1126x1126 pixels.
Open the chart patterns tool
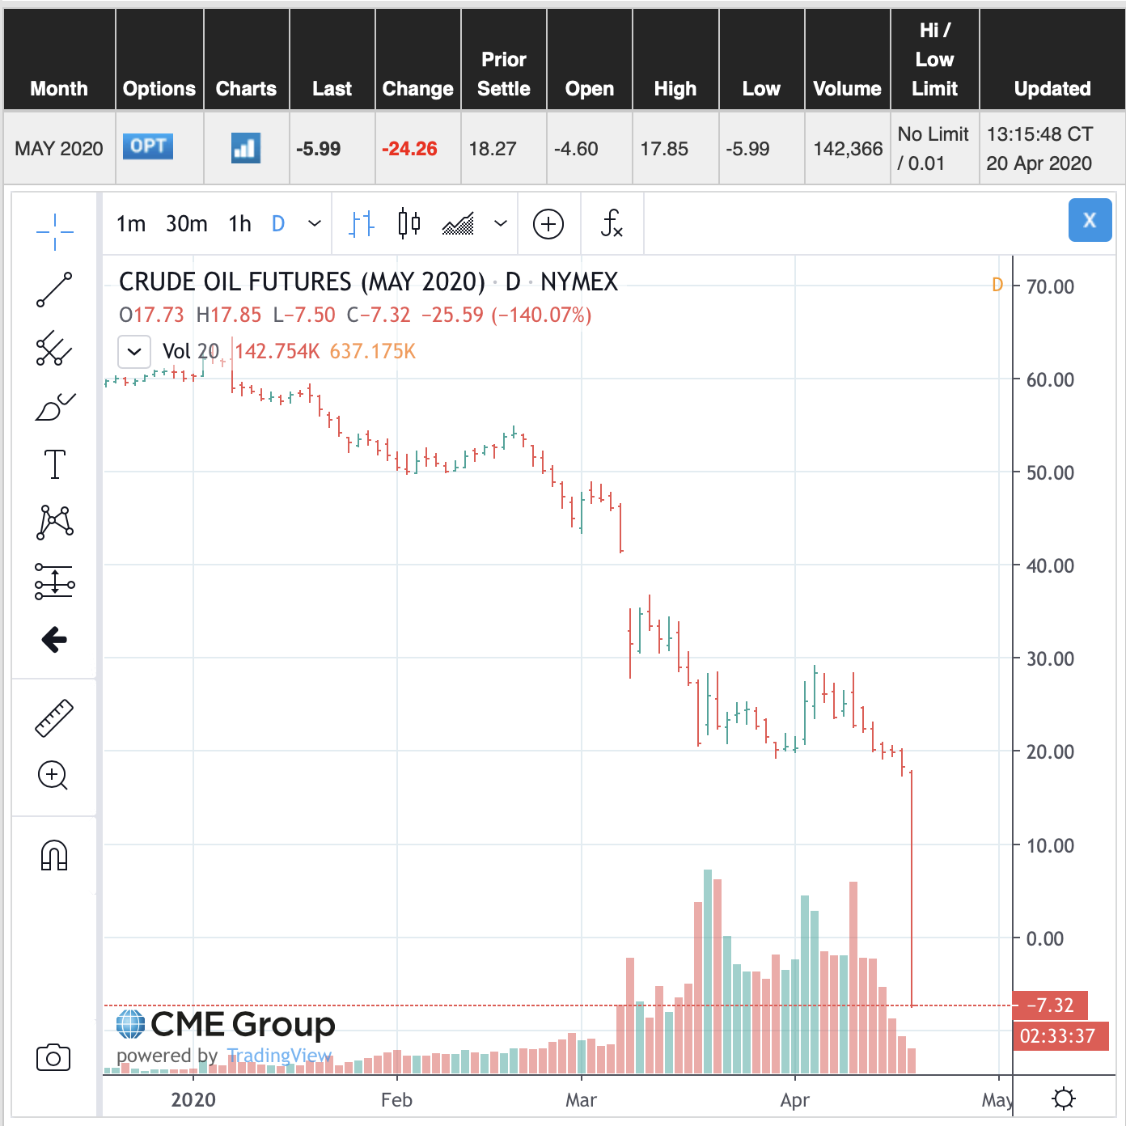[x=54, y=523]
